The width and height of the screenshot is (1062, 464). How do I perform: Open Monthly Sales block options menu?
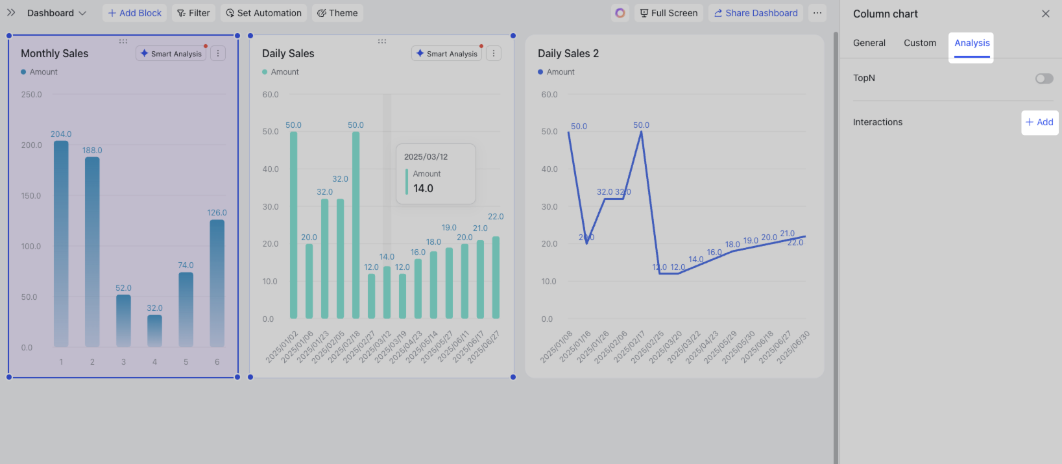point(218,54)
